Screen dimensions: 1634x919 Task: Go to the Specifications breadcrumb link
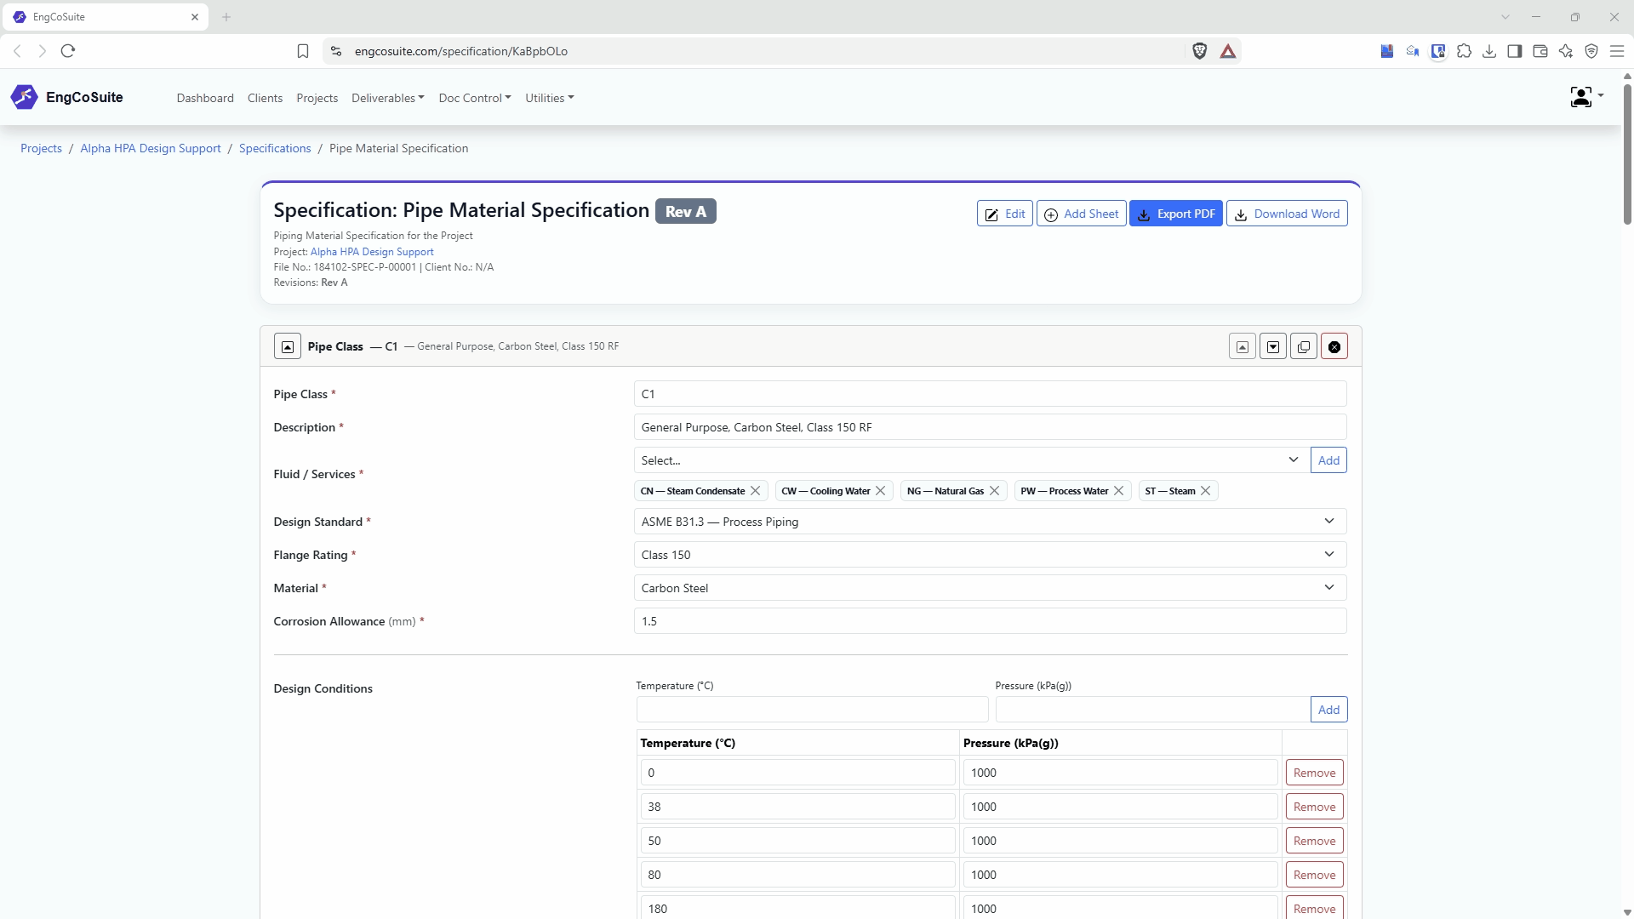(275, 148)
